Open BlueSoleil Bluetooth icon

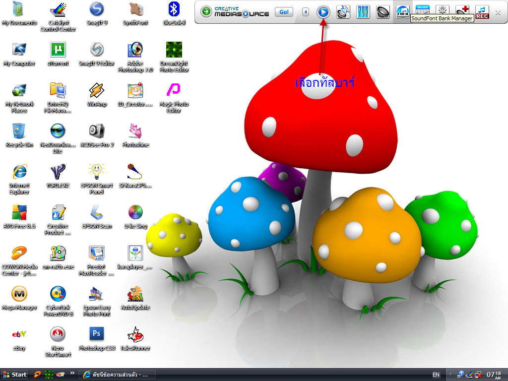[x=174, y=13]
